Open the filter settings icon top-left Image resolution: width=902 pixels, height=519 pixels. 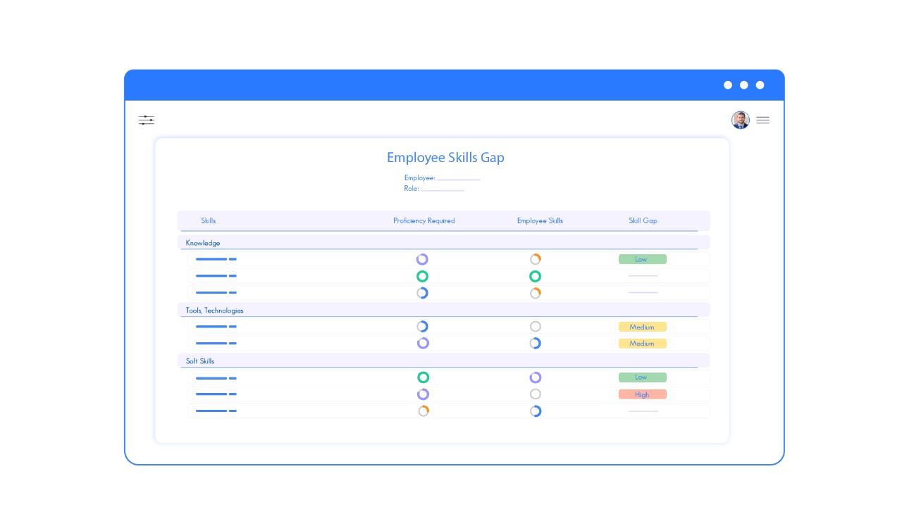146,120
